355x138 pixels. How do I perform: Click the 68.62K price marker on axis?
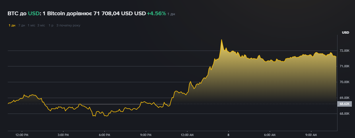coord(344,104)
